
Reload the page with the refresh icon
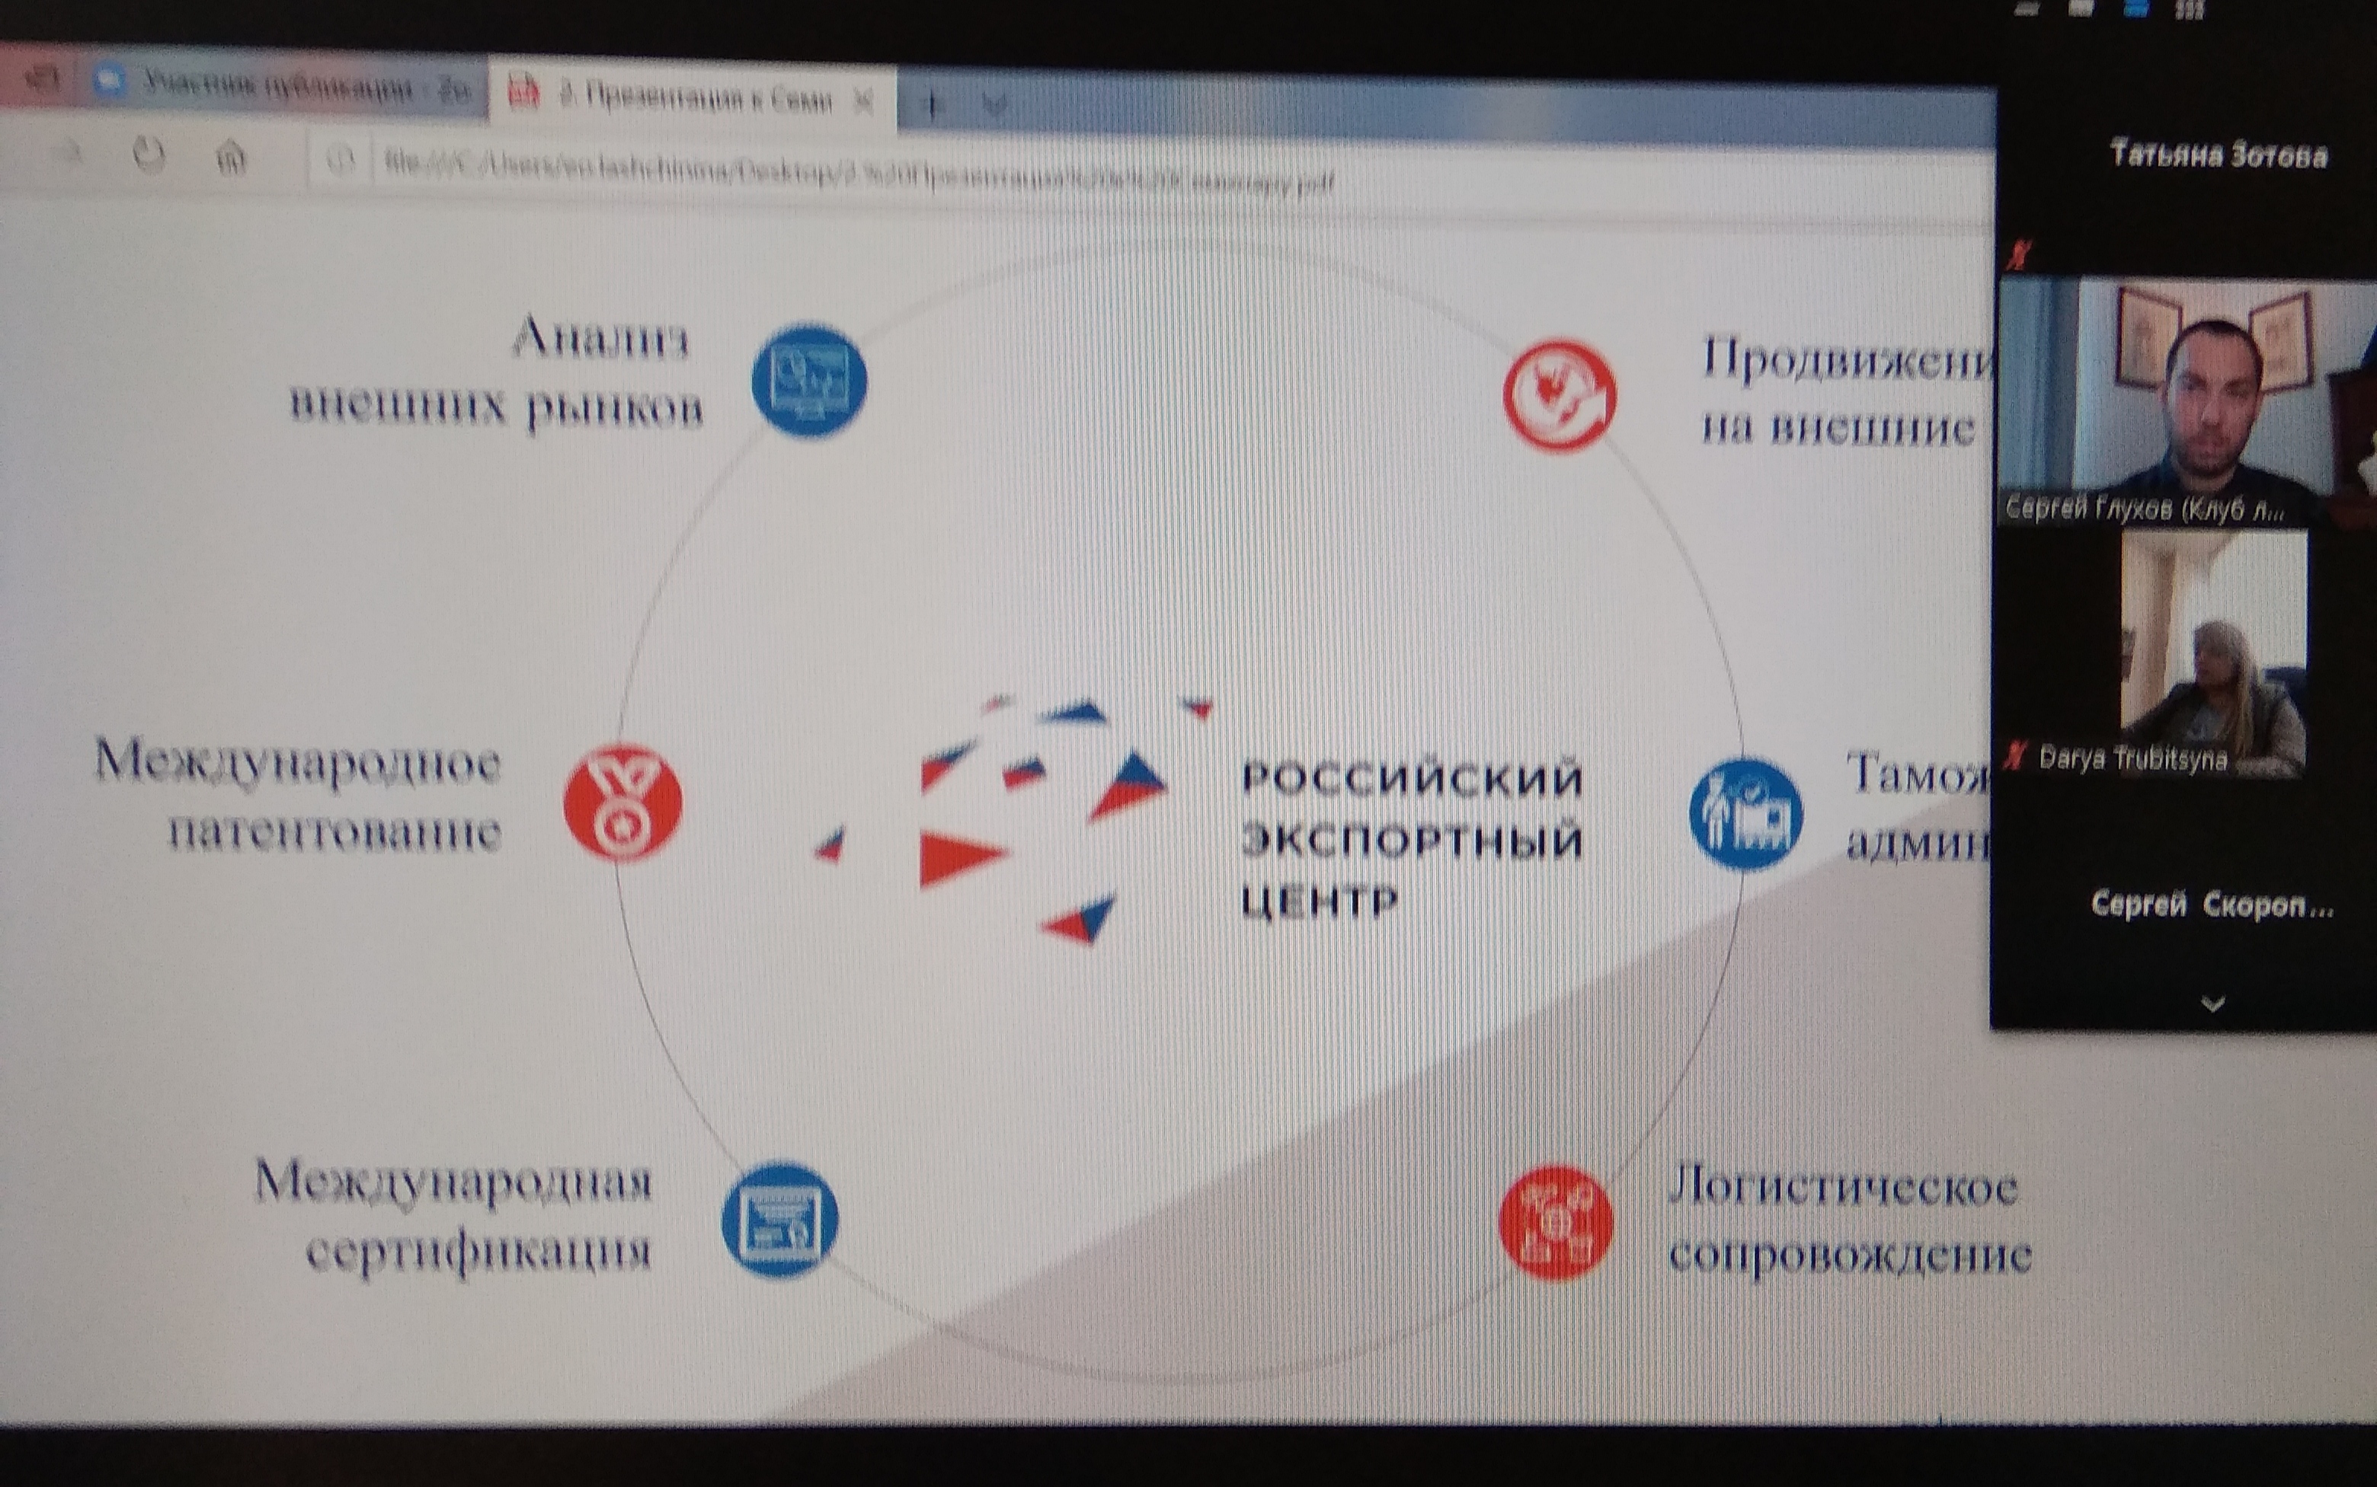149,155
